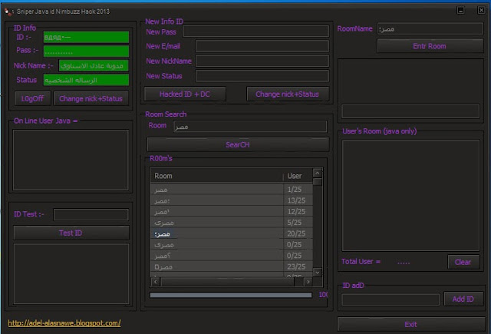Click the ID field in ID Info
Image resolution: width=491 pixels, height=334 pixels.
tap(86, 38)
